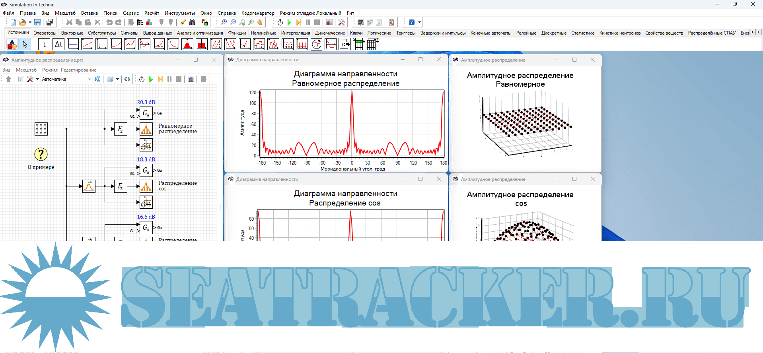Image resolution: width=763 pixels, height=353 pixels.
Task: Click the question mark 'О примере' block
Action: [x=41, y=154]
